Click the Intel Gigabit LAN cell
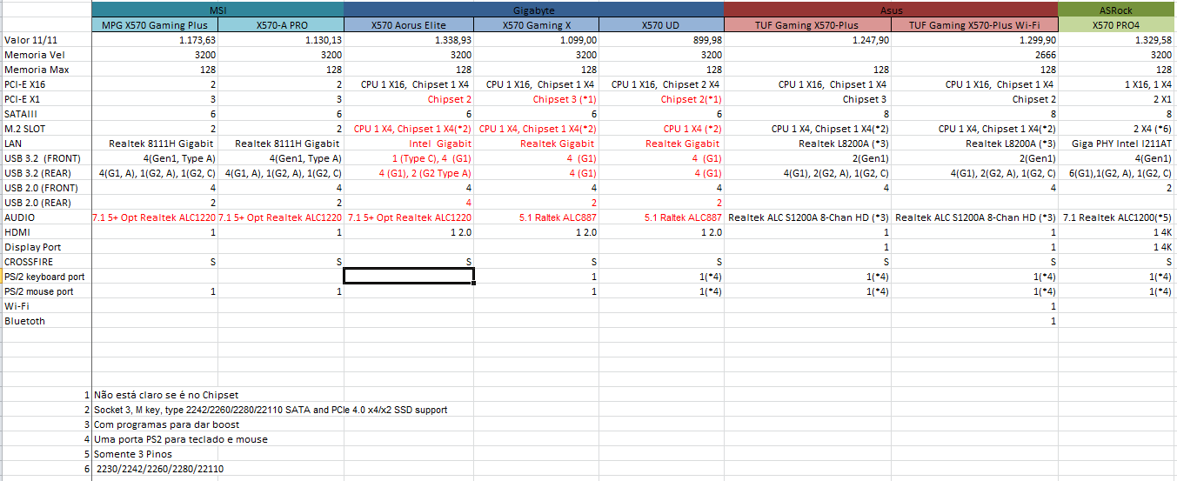Screen dimensions: 1177x481 409,144
